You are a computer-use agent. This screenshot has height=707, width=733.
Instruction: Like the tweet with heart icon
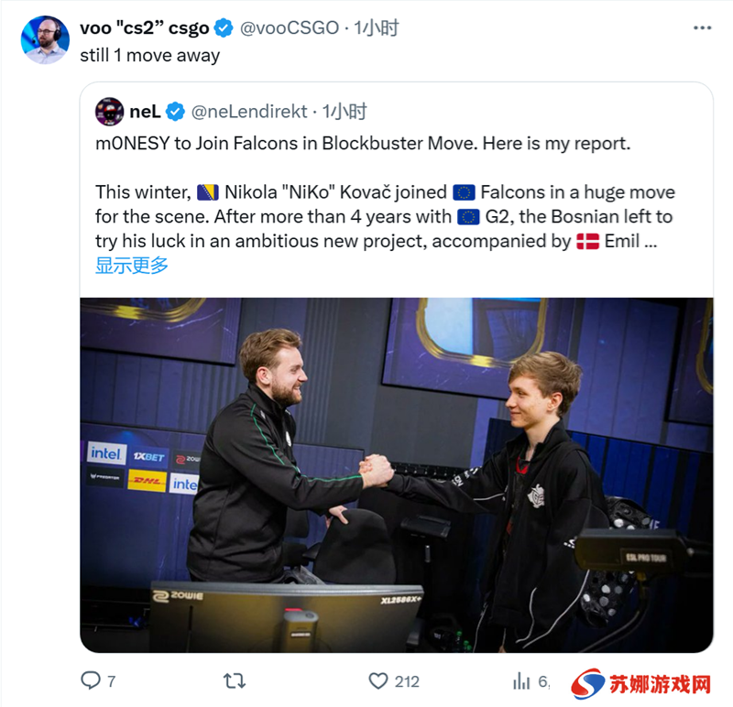378,680
